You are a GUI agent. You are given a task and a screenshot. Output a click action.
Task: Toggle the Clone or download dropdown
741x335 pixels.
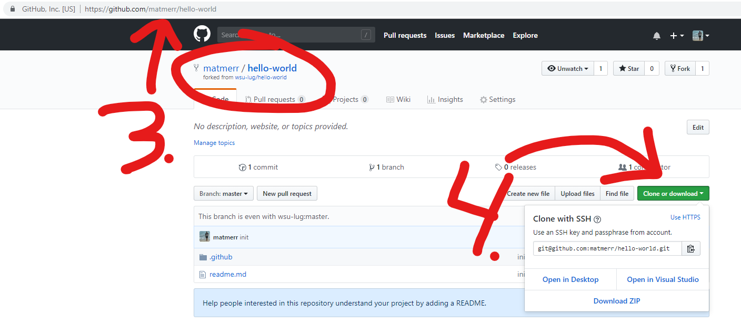click(673, 193)
